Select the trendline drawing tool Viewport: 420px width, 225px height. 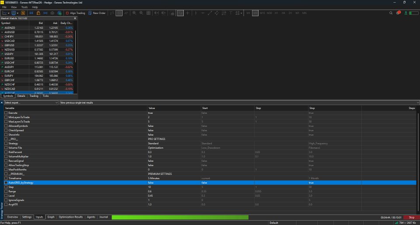210,13
